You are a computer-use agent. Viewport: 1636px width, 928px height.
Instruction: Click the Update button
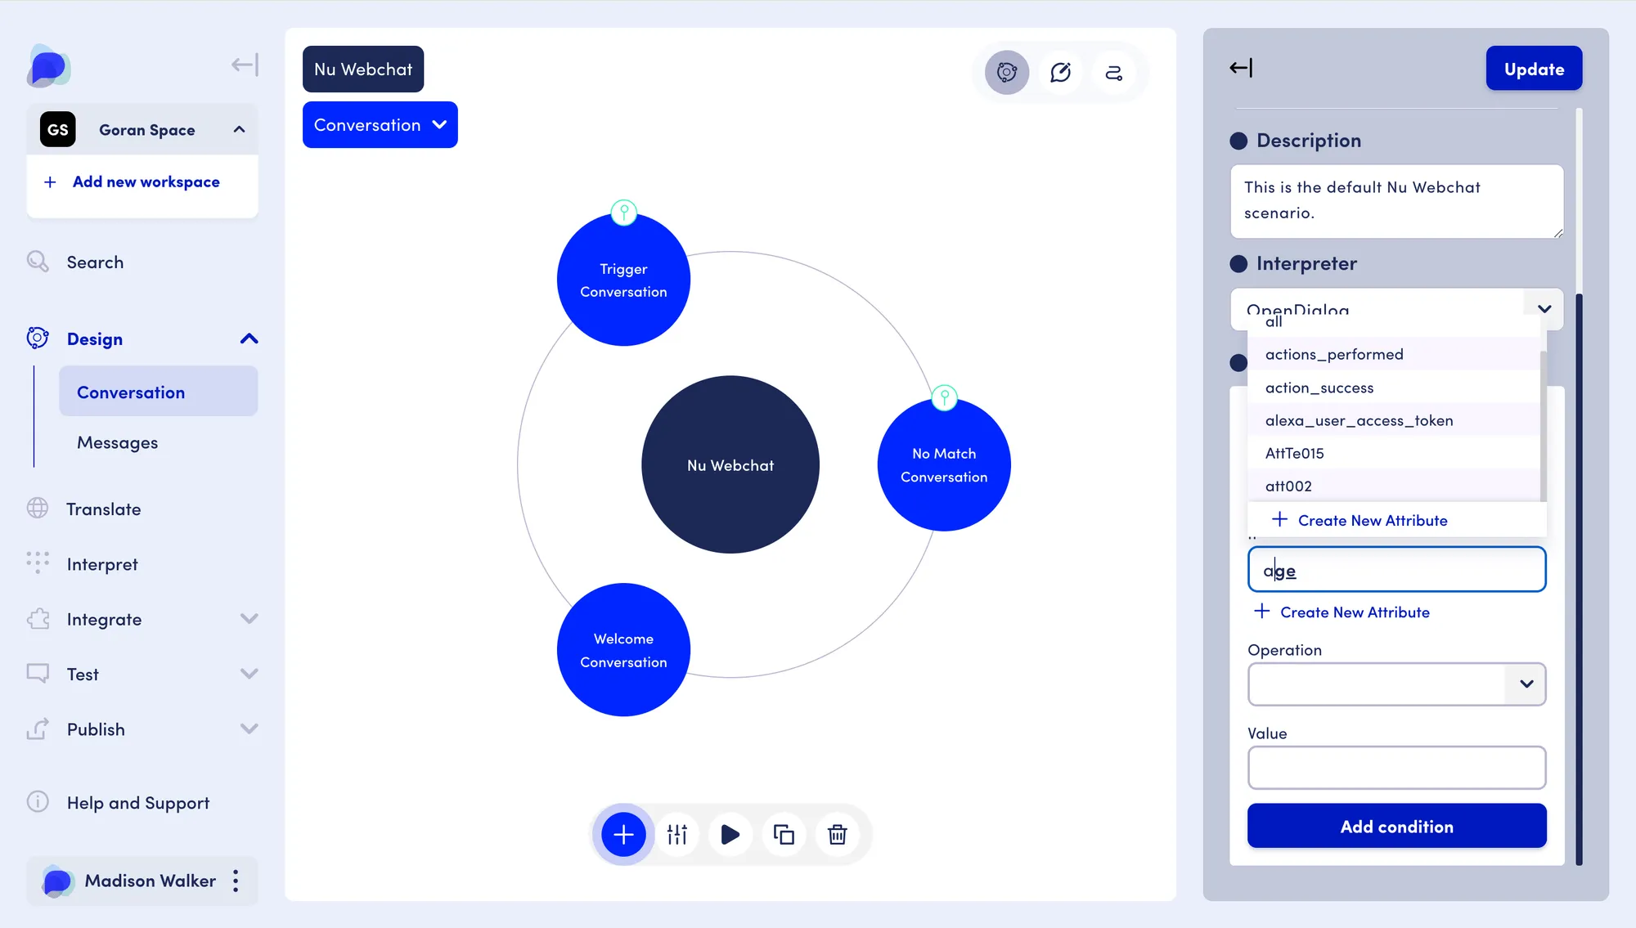point(1534,69)
